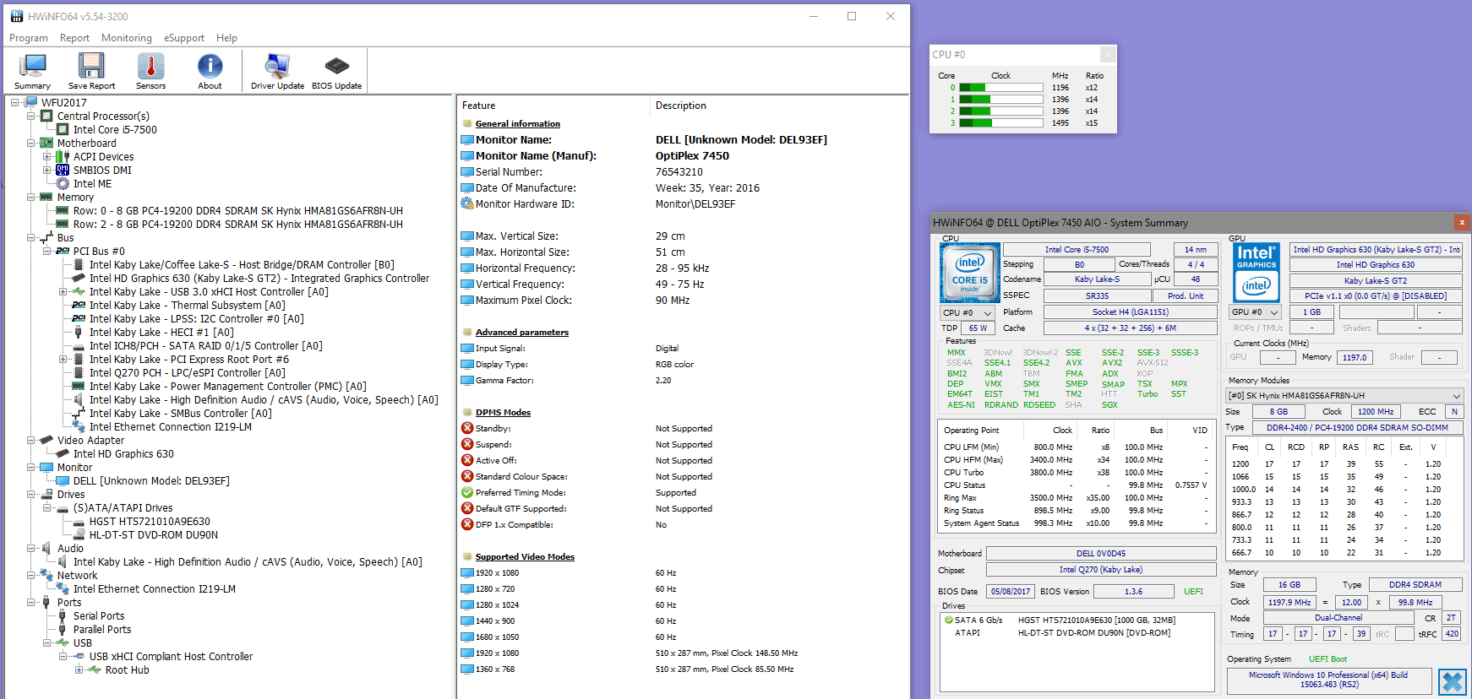Click the Intel Core i5 logo in System Summary

click(969, 273)
